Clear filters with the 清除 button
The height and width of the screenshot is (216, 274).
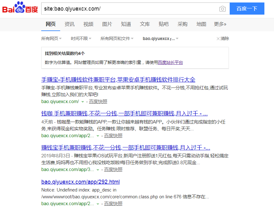pyautogui.click(x=223, y=38)
